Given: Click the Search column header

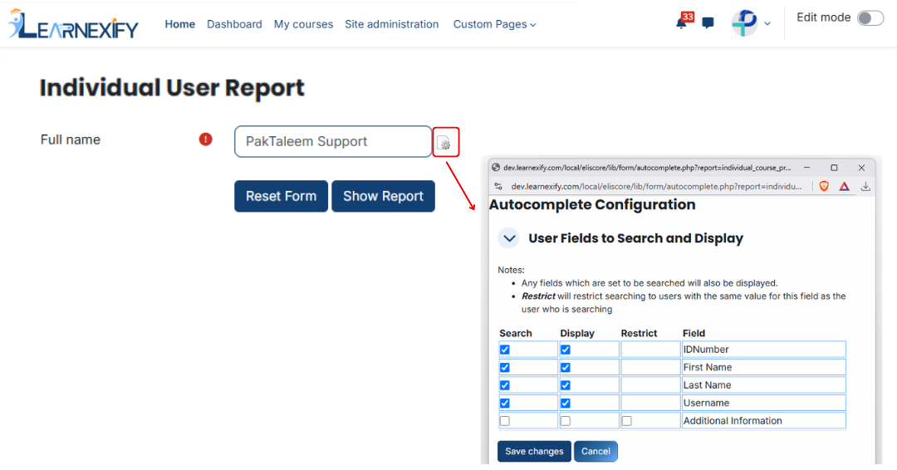Looking at the screenshot, I should pyautogui.click(x=516, y=333).
